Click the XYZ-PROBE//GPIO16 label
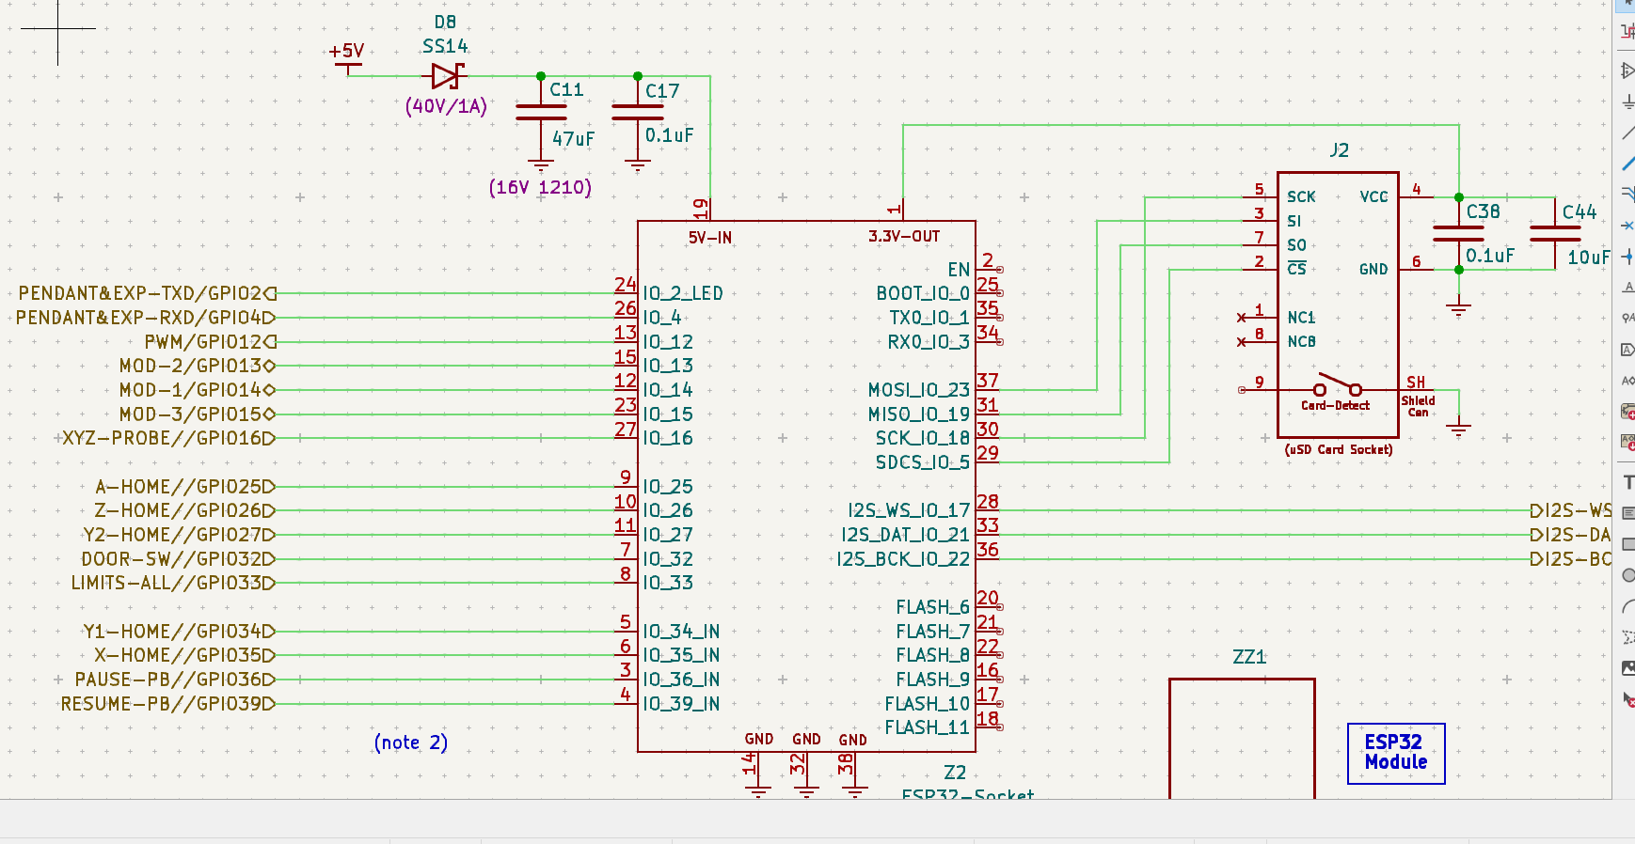The image size is (1635, 844). (169, 439)
